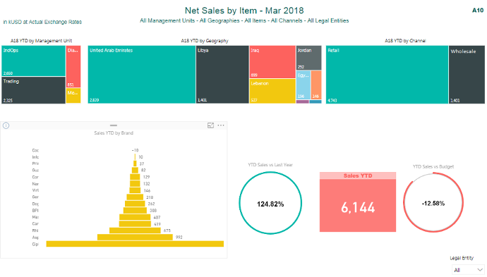The image size is (487, 277).
Task: Click the Sales YTD 6,144 card
Action: pos(358,202)
